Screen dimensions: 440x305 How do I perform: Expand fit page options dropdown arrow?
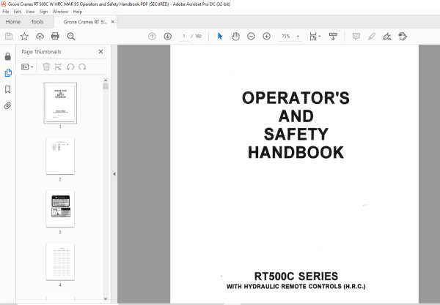[x=320, y=37]
